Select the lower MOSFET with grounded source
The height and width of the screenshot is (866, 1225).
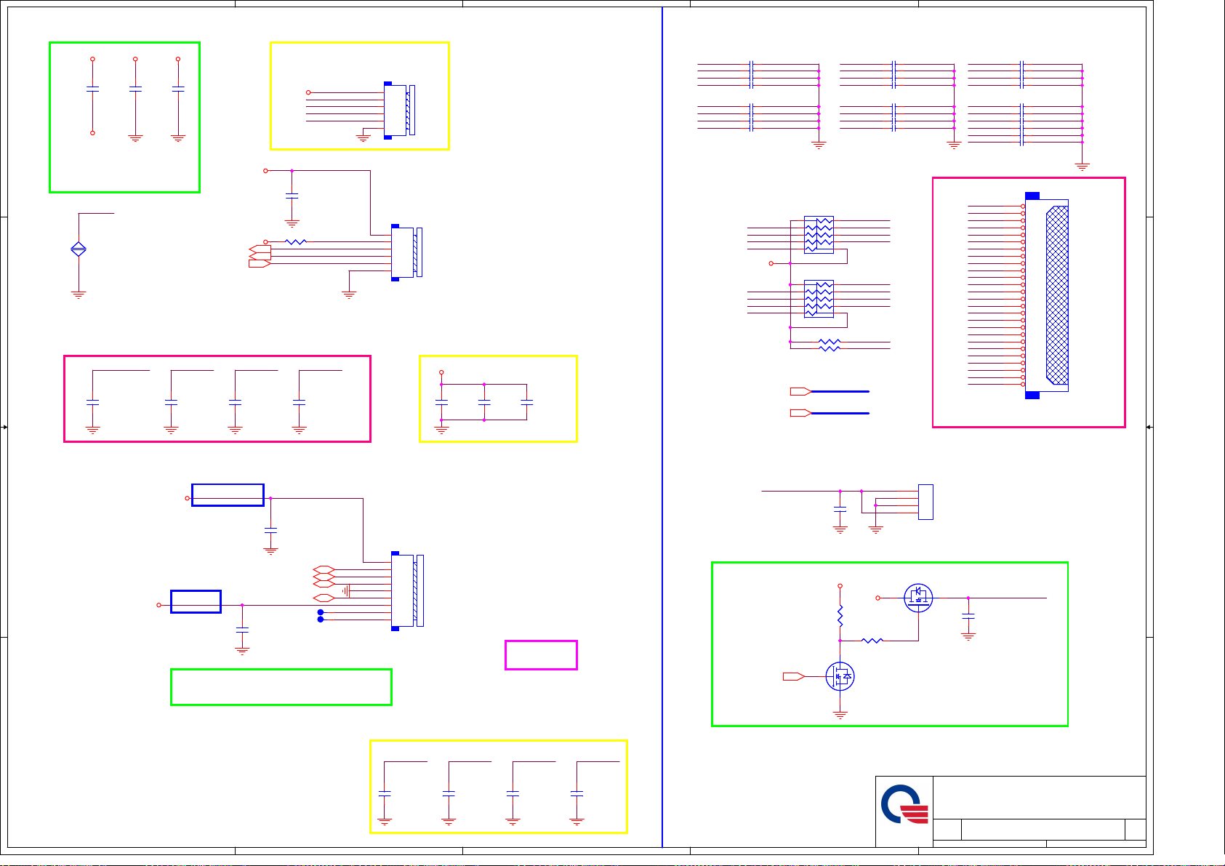pyautogui.click(x=840, y=676)
